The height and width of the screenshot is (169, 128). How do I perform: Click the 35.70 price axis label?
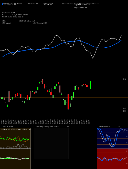coord(125,79)
